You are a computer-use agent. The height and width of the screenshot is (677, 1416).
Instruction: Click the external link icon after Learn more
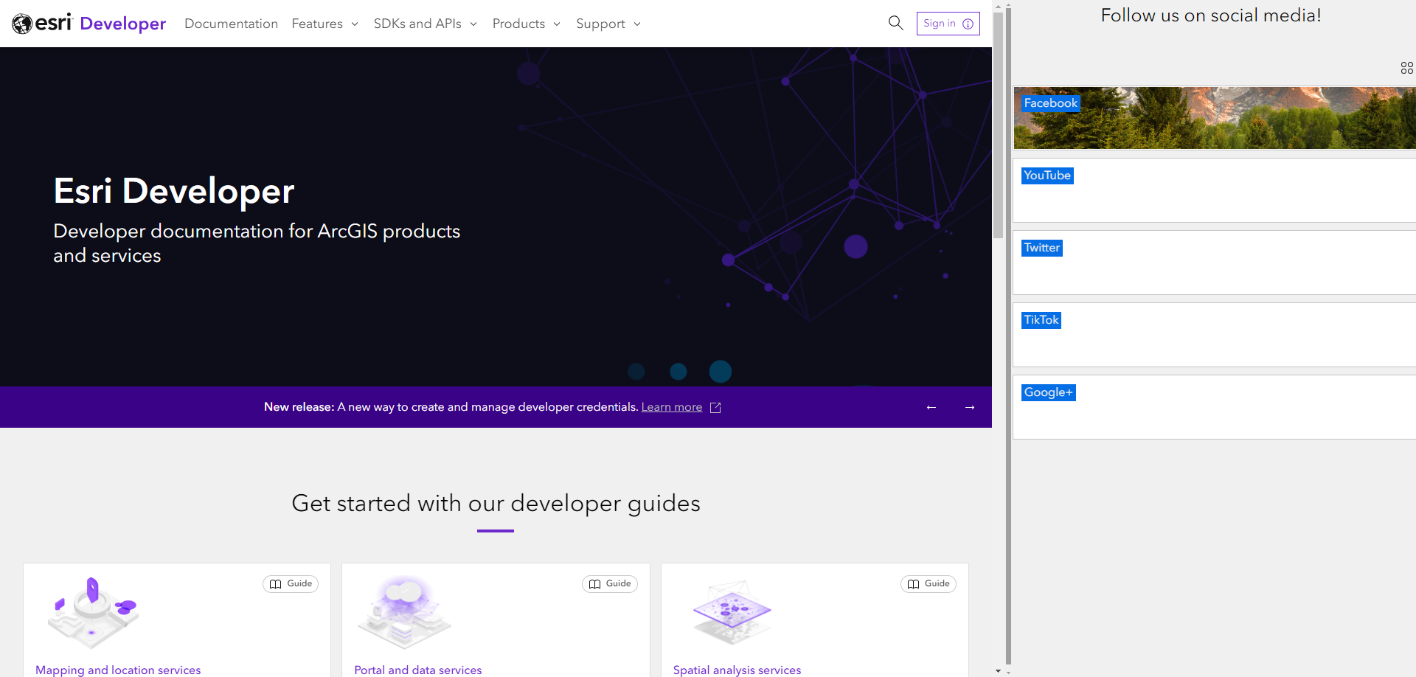pos(715,407)
